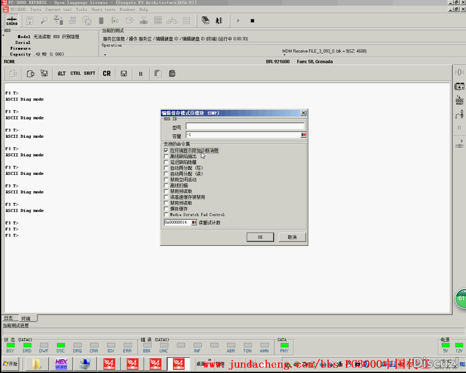This screenshot has height=373, width=466.
Task: Click the magnifier icon in top toolbar
Action: point(44,21)
